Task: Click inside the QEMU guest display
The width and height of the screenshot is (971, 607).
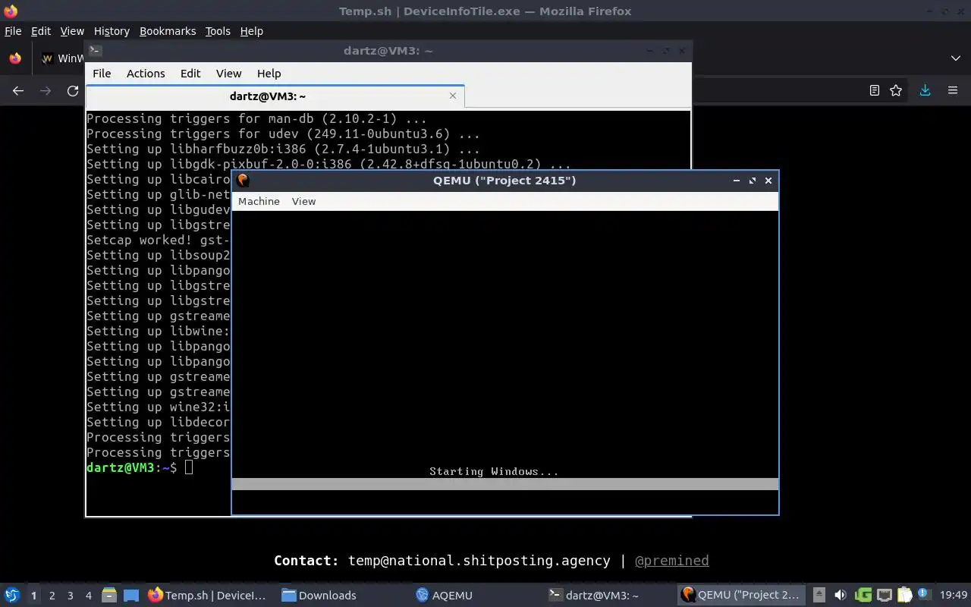Action: (505, 363)
